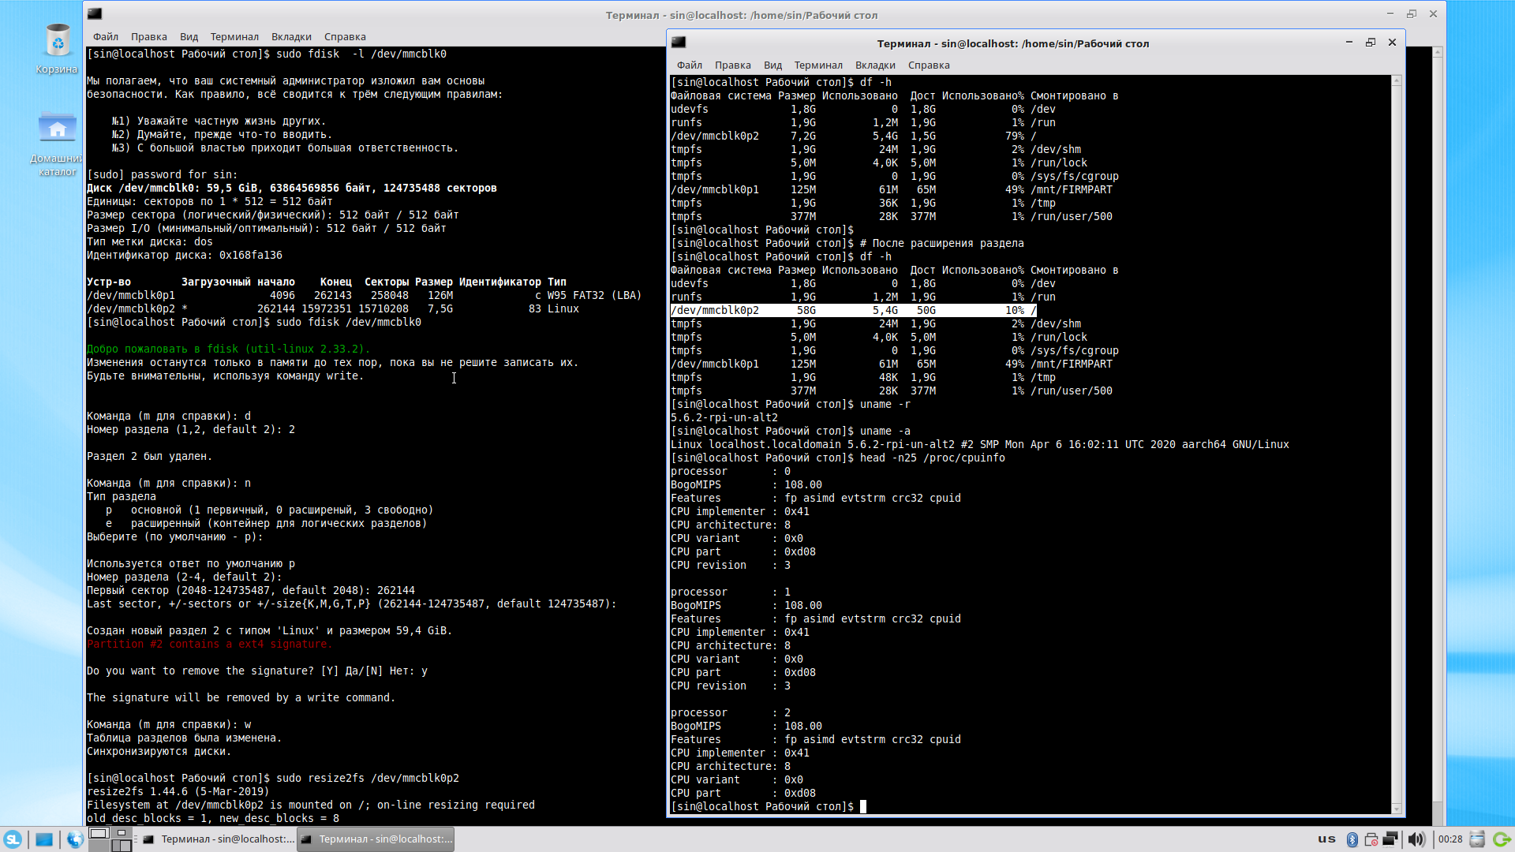Activate the first Терминал taskbar button
1515x852 pixels.
[219, 839]
